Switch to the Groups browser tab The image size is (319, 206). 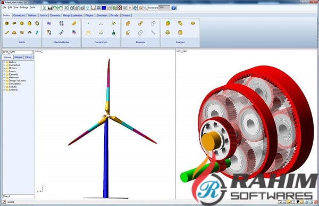point(18,57)
